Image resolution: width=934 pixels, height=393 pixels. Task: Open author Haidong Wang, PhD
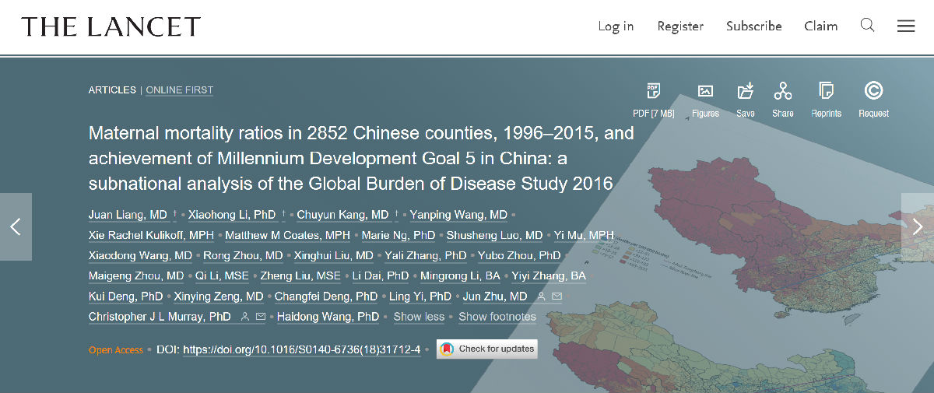328,317
